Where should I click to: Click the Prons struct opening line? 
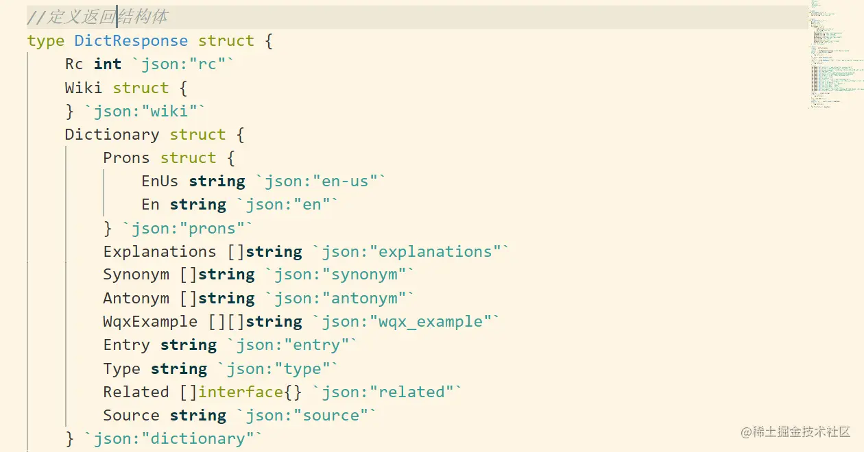coord(169,158)
